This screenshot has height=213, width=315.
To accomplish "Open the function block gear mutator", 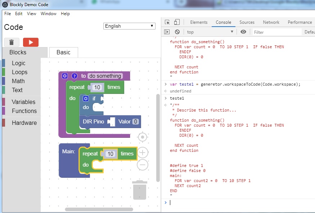I will (x=65, y=76).
